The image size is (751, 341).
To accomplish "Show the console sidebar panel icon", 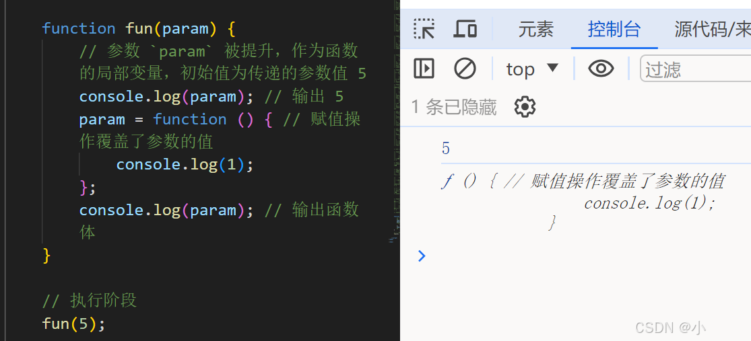I will click(424, 69).
